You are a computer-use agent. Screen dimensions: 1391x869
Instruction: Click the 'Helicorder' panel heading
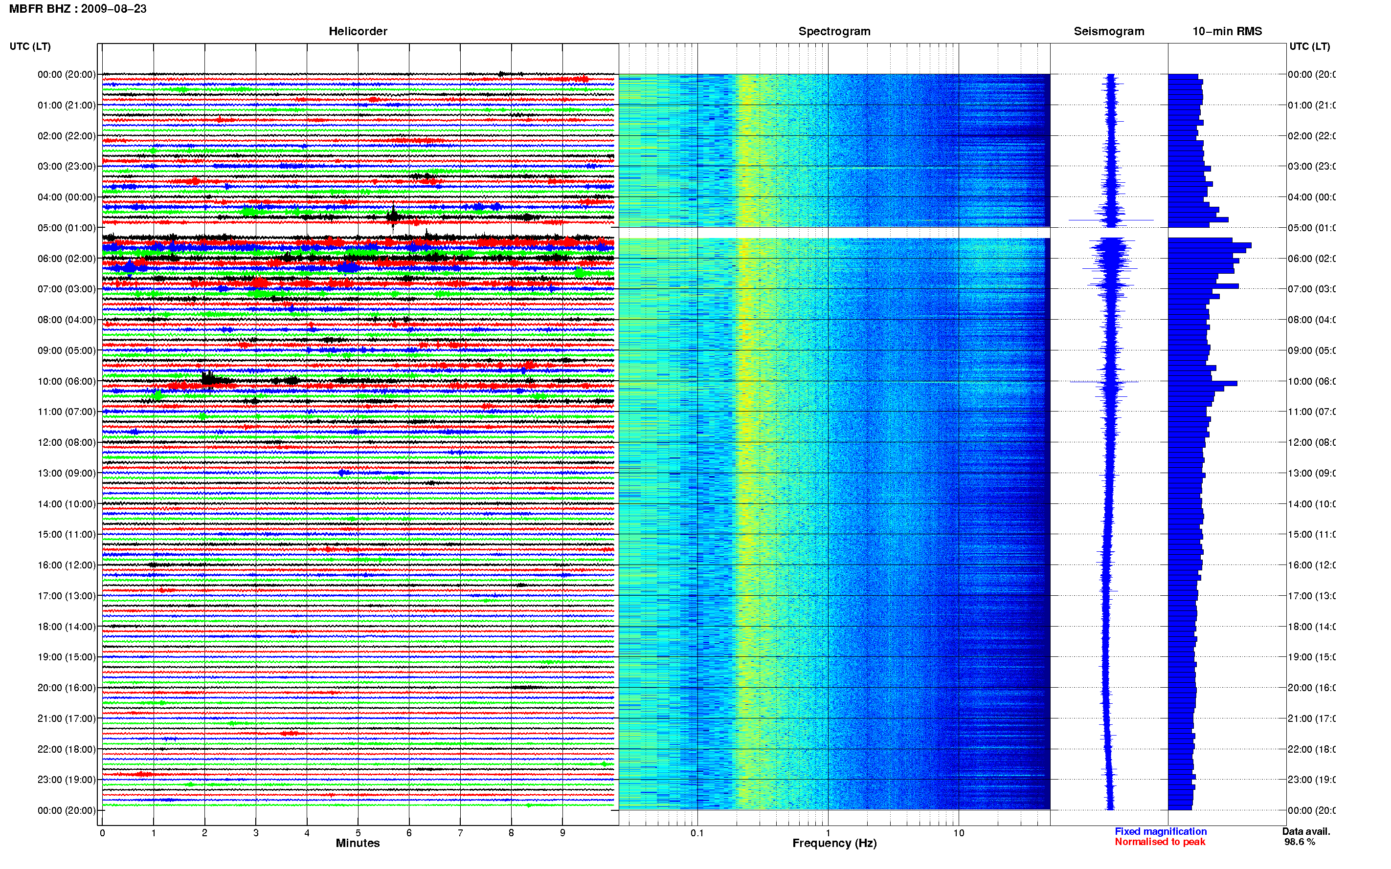[358, 31]
